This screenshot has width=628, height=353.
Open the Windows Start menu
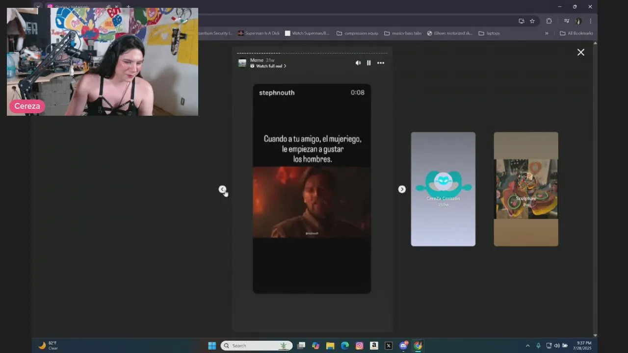click(212, 346)
